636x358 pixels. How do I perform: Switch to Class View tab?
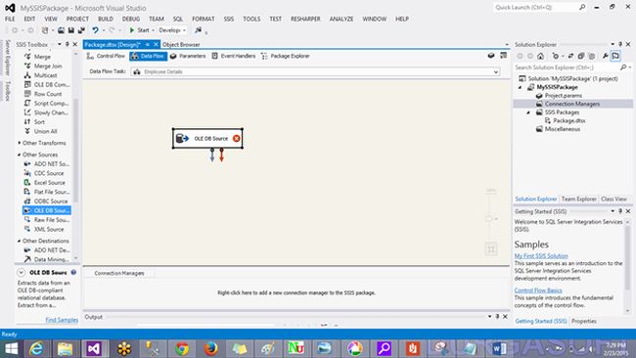click(x=613, y=200)
